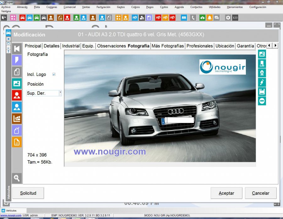Click the scanner icon beside the photo
The height and width of the screenshot is (219, 283).
coord(262,63)
